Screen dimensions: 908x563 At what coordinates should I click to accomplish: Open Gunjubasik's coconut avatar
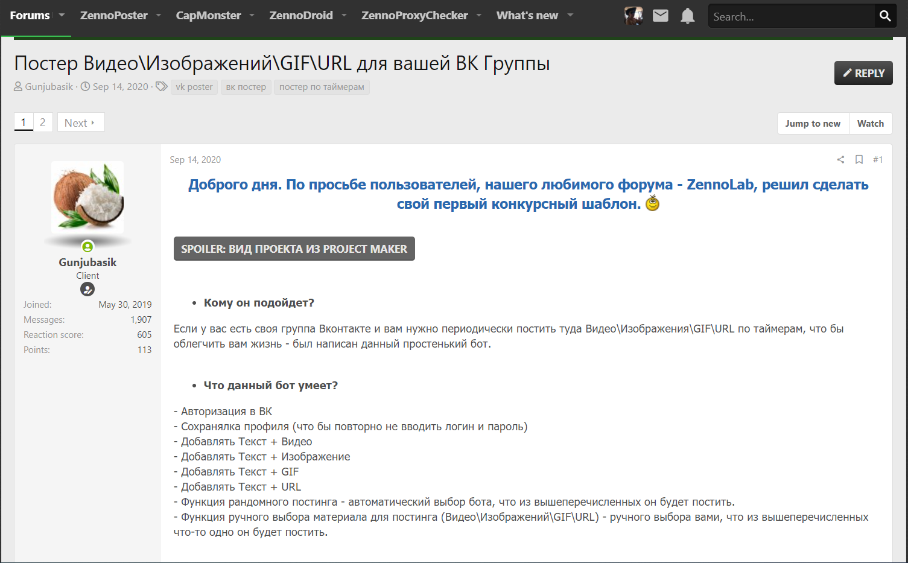pos(87,197)
